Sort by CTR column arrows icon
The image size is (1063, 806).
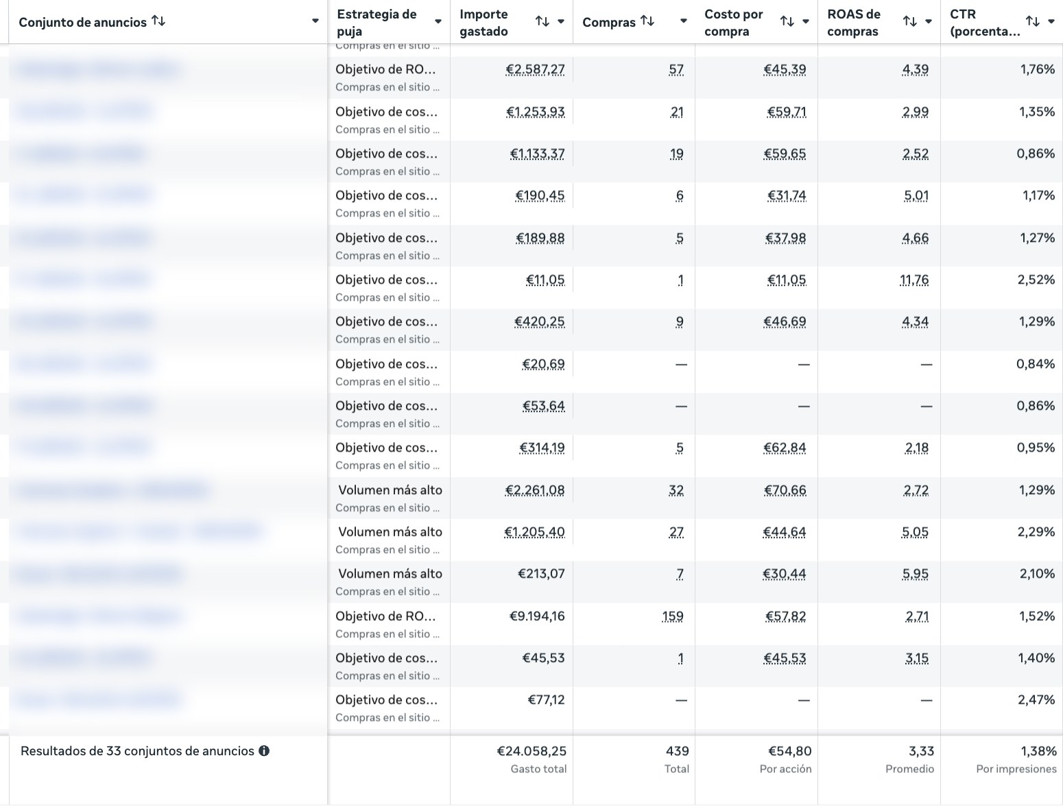coord(1033,22)
